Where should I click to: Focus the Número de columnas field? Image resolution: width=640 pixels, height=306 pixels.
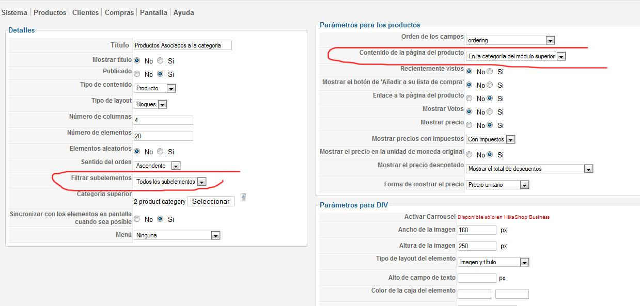point(163,120)
